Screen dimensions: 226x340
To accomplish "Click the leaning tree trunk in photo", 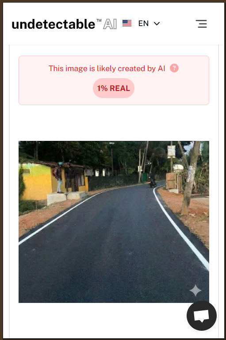I will [x=191, y=178].
